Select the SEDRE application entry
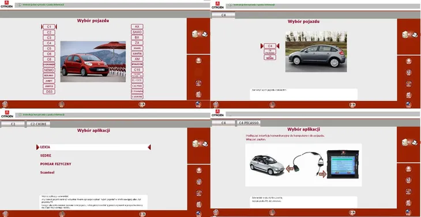421x217 pixels. coord(46,155)
